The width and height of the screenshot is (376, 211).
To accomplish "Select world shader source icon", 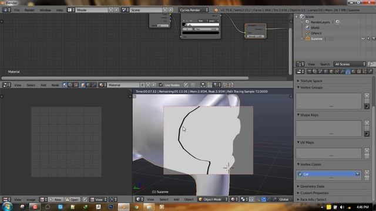I will 88,85.
